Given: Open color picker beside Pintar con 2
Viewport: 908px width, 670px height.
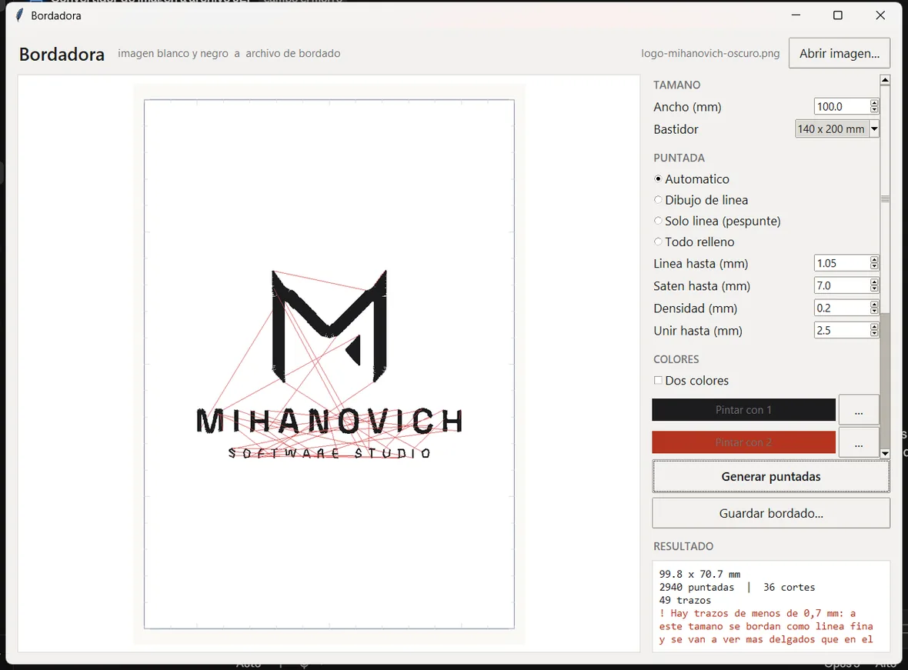Looking at the screenshot, I should click(x=859, y=442).
